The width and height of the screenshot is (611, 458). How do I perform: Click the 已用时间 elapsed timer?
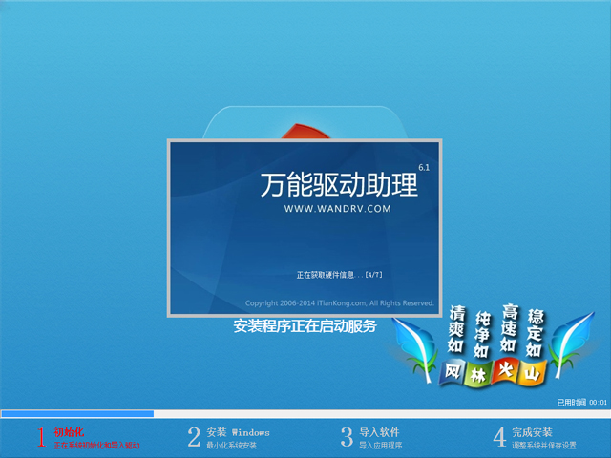coord(582,403)
